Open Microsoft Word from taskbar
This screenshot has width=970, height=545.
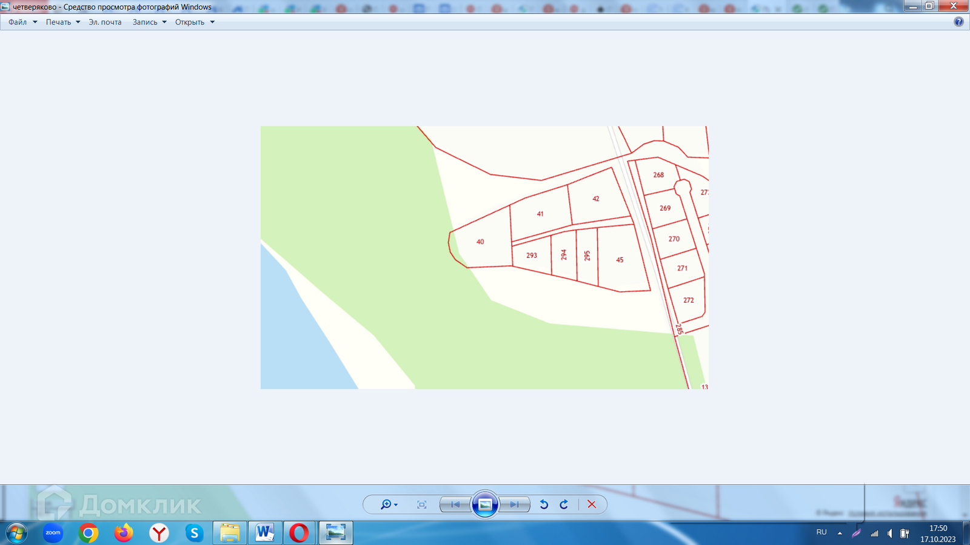click(x=264, y=533)
